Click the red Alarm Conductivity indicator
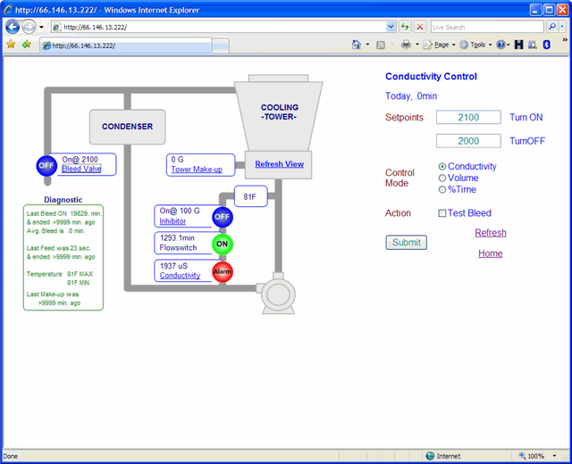This screenshot has width=572, height=464. [222, 272]
